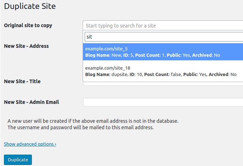Image resolution: width=243 pixels, height=166 pixels.
Task: Open the Show advanced options link
Action: pos(30,144)
